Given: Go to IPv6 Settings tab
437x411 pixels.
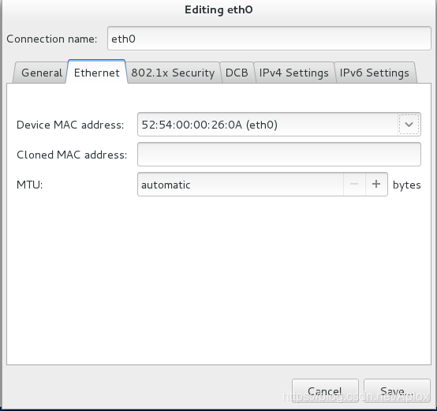Looking at the screenshot, I should click(x=375, y=73).
